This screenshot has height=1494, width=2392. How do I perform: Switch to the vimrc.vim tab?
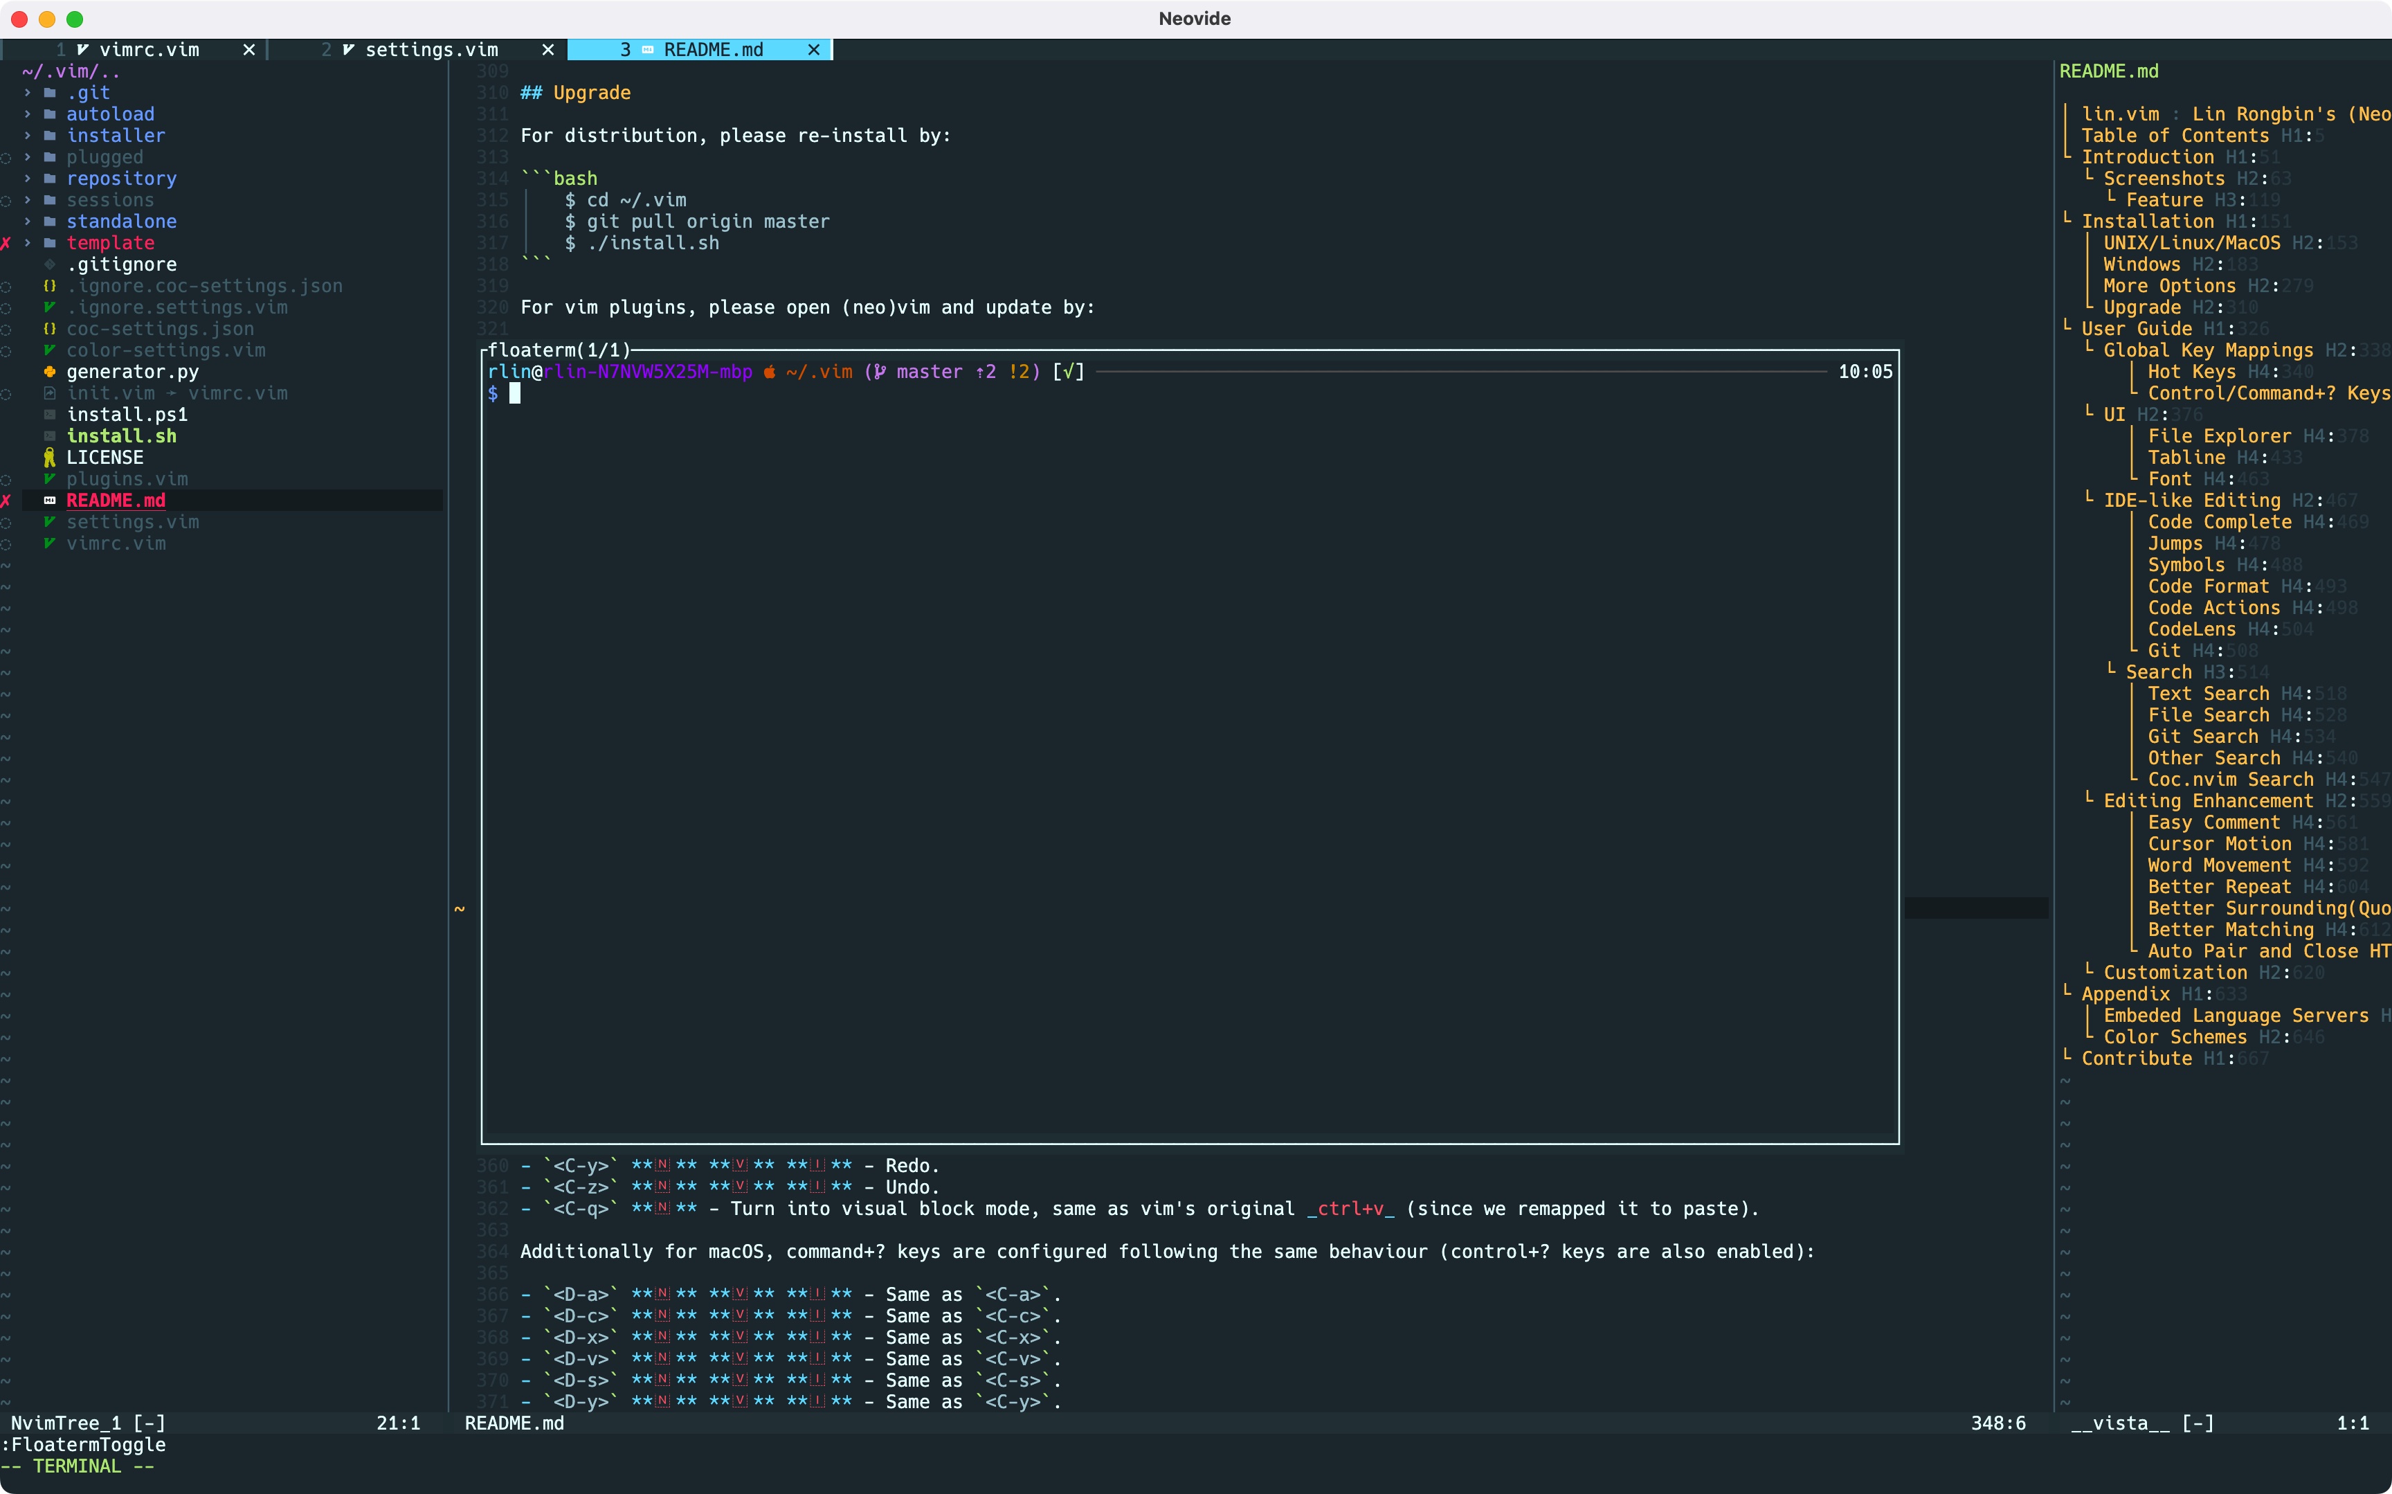(134, 49)
